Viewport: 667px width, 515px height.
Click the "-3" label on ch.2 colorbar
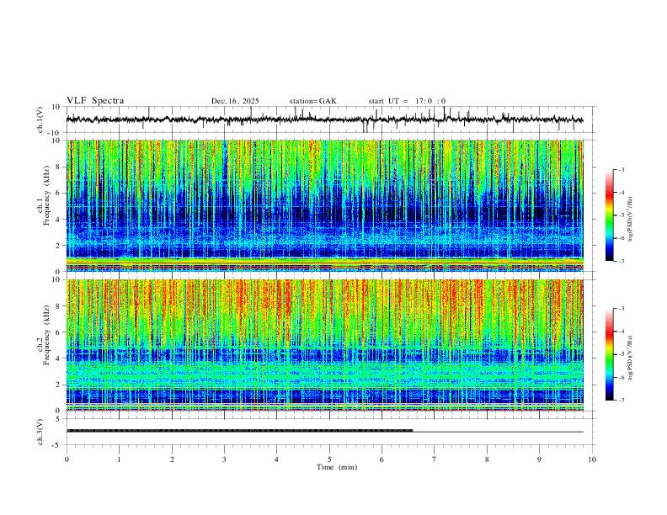(621, 309)
